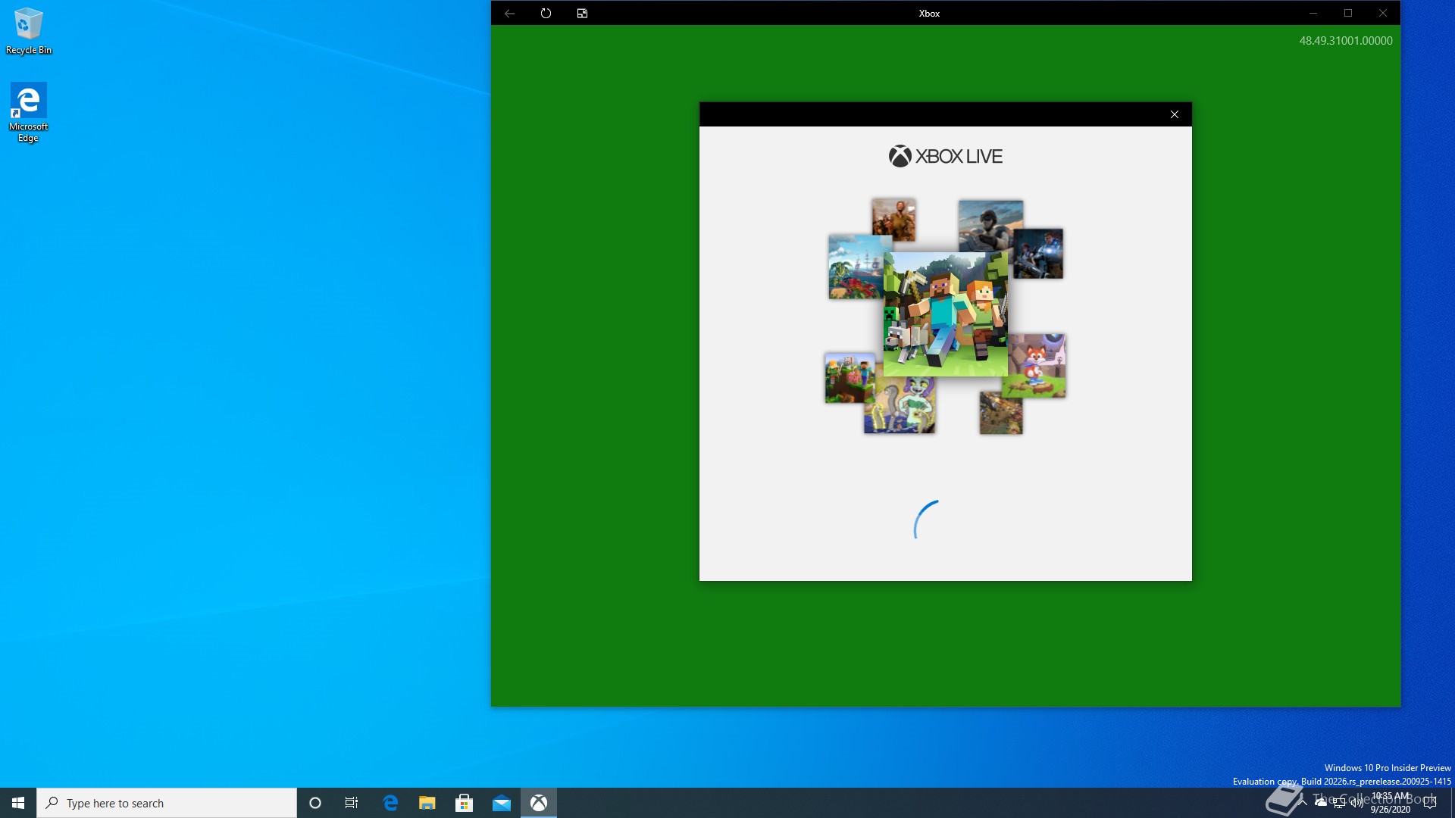The height and width of the screenshot is (818, 1455).
Task: Open Microsoft Store from the taskbar
Action: (464, 803)
